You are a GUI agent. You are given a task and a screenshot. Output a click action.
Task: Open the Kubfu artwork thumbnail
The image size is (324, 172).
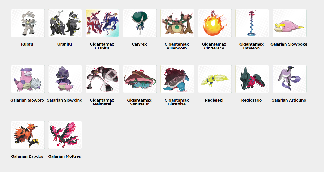28,23
